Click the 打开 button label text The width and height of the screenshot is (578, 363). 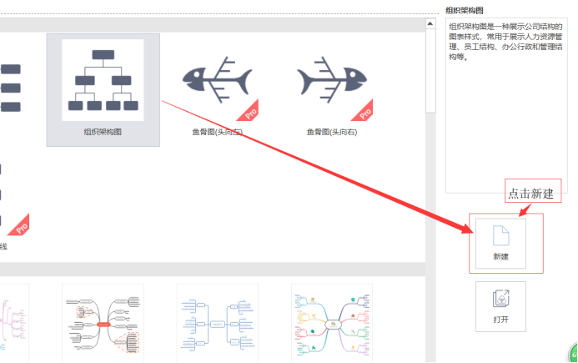click(501, 320)
